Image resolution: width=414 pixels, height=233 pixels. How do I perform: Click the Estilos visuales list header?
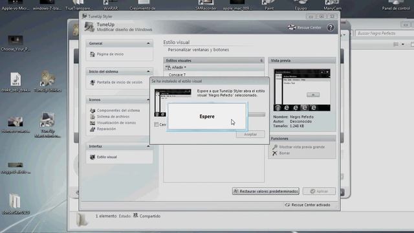coord(213,61)
